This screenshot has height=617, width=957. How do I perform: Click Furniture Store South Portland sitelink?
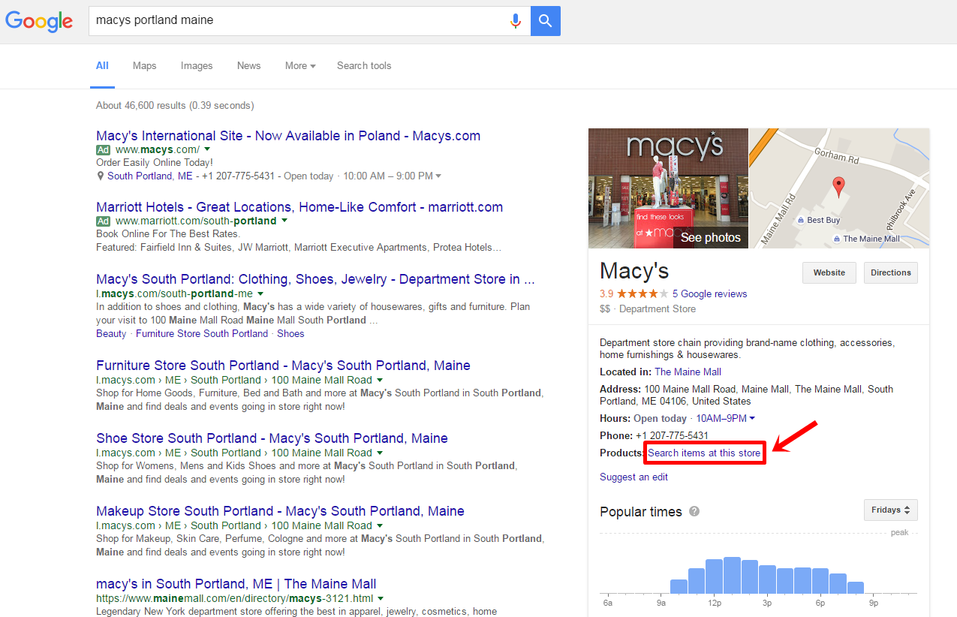pos(202,333)
